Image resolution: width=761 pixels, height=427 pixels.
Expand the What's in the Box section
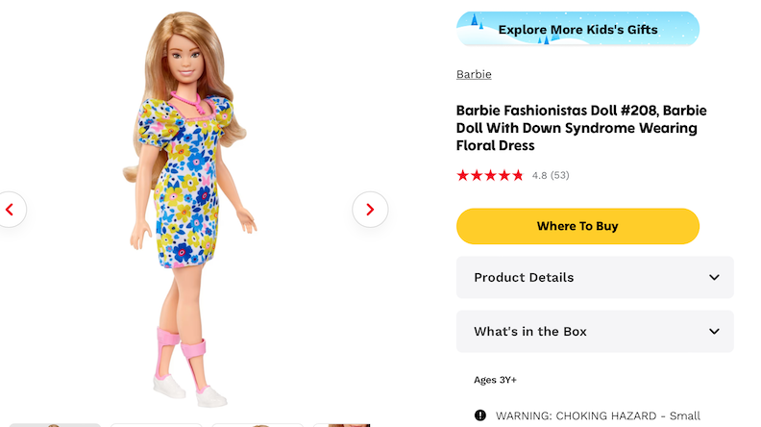[x=594, y=332]
